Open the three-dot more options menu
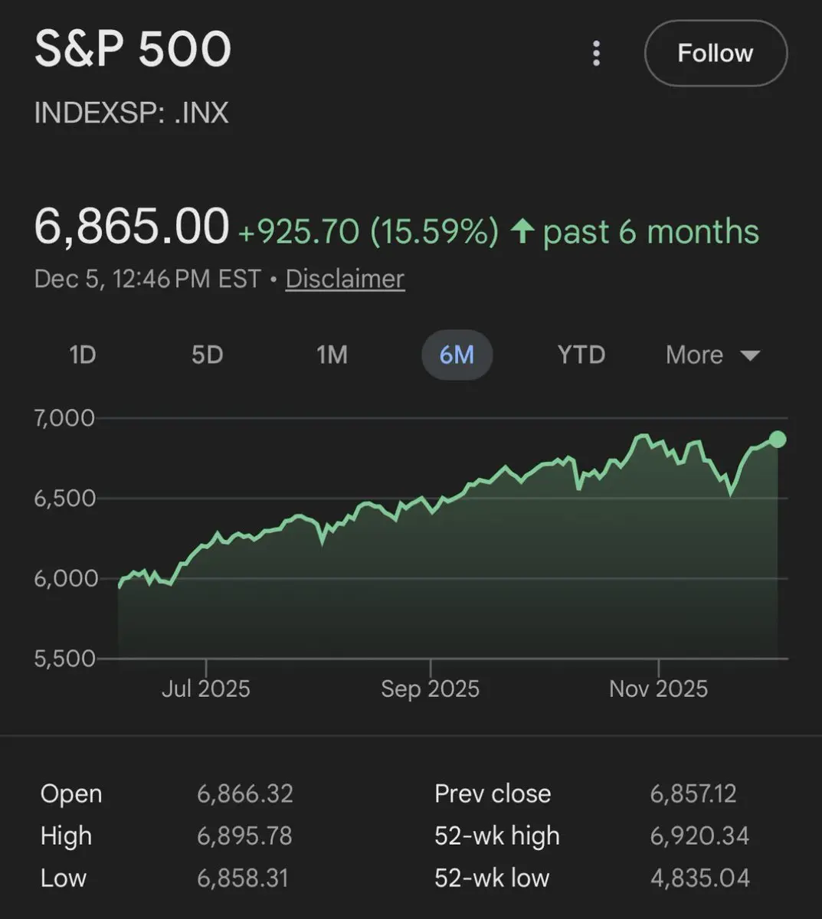The height and width of the screenshot is (919, 822). point(596,54)
